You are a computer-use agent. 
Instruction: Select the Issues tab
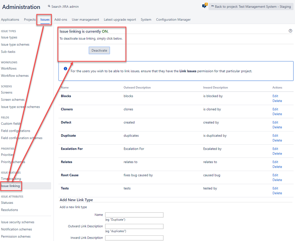45,19
